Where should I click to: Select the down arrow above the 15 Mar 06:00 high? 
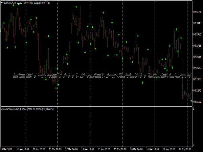click(x=103, y=12)
